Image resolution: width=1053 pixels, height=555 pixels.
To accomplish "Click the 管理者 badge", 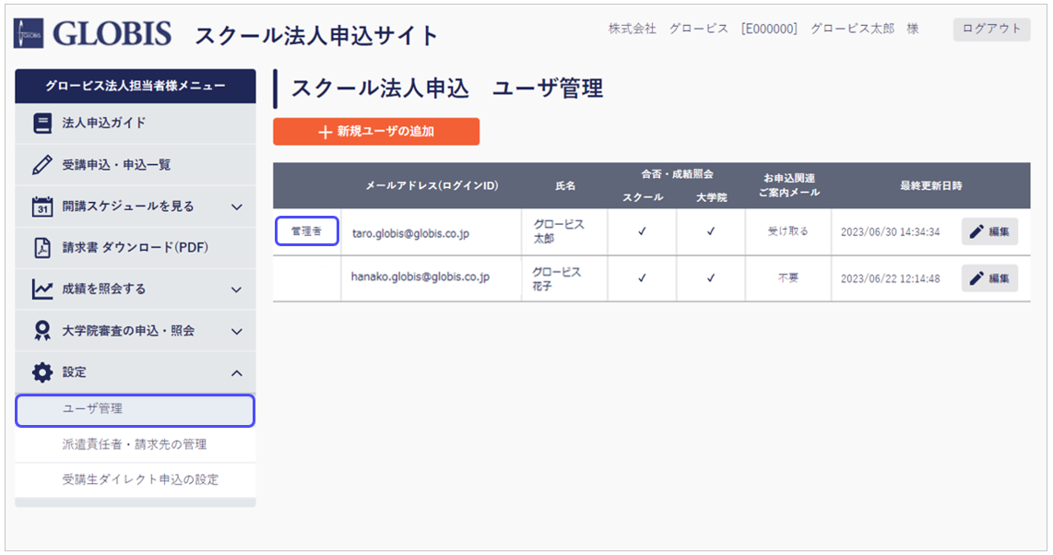I will pyautogui.click(x=306, y=230).
